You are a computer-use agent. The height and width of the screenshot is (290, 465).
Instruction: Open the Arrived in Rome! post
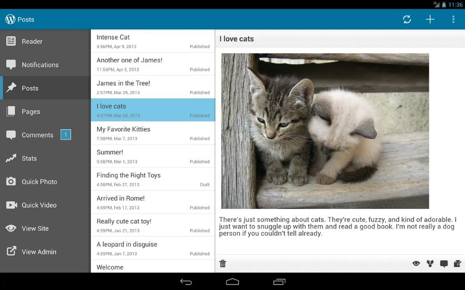153,202
